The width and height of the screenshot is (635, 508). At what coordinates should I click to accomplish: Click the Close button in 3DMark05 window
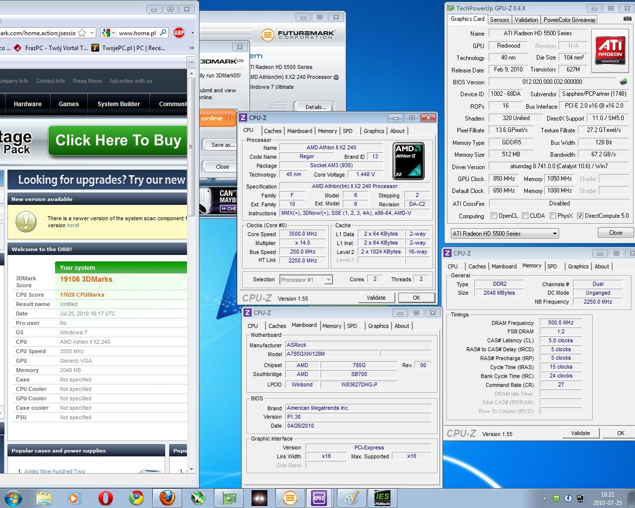(x=222, y=167)
